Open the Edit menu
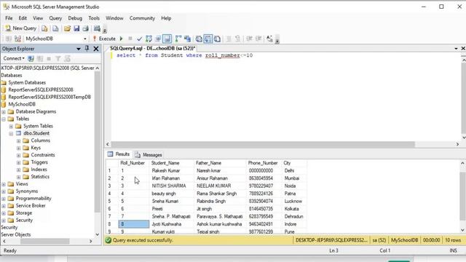The width and height of the screenshot is (466, 262). 23,18
